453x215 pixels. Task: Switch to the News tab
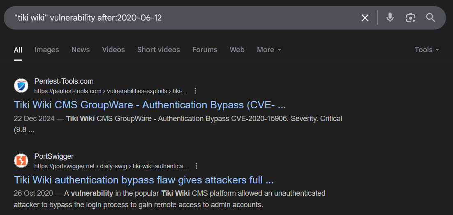[81, 50]
